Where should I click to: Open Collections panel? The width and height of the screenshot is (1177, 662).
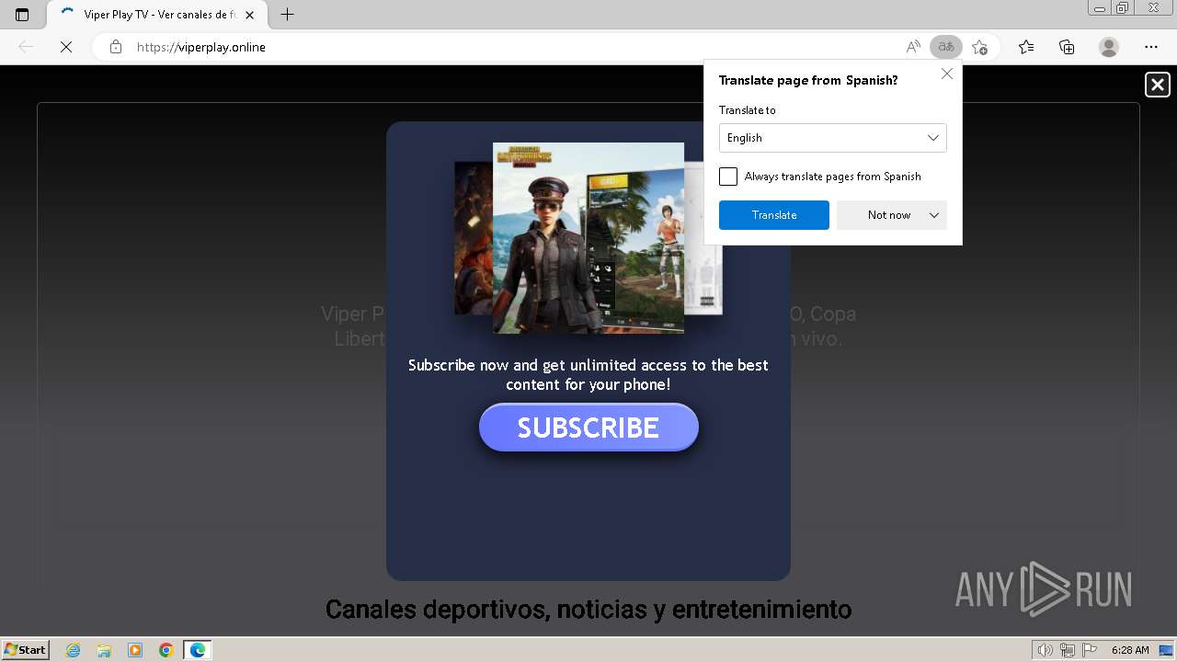[1067, 47]
